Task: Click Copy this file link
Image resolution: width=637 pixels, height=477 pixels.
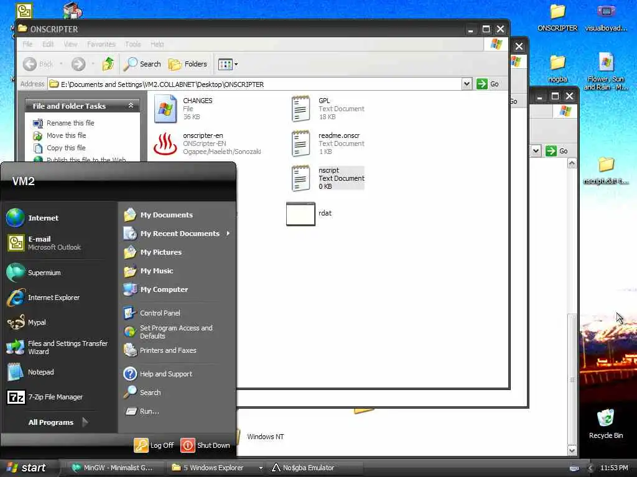Action: pos(66,148)
